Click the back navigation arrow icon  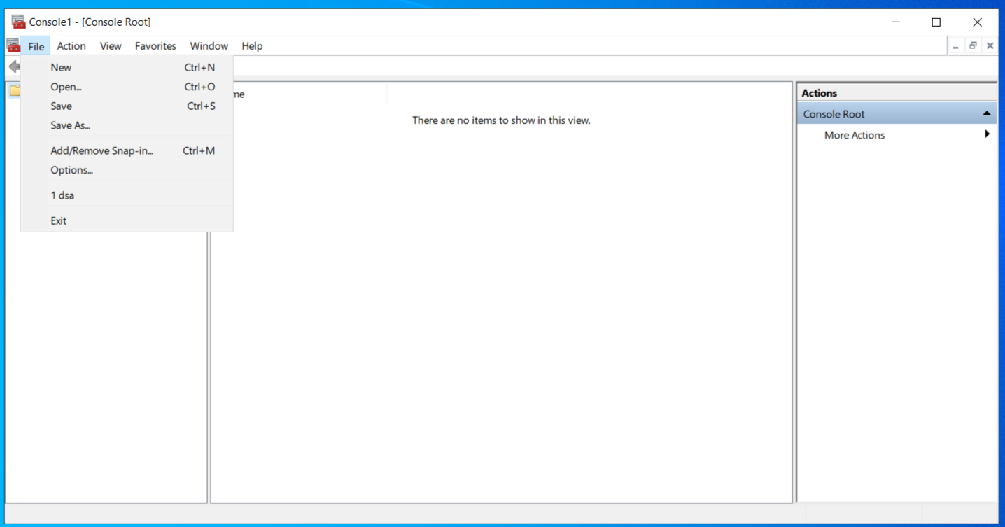(x=15, y=66)
